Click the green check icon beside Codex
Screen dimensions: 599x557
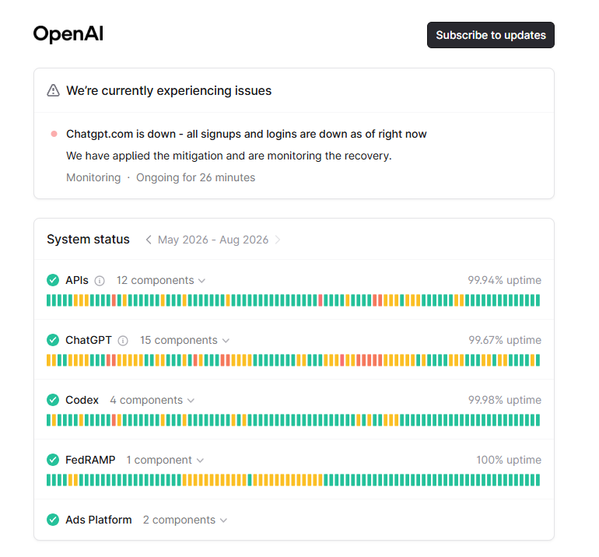pyautogui.click(x=53, y=400)
